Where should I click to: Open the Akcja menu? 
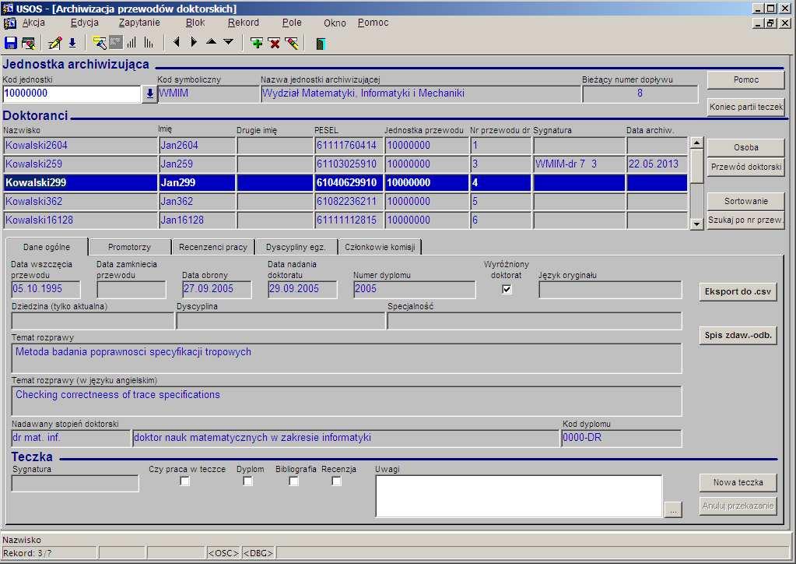tap(33, 23)
